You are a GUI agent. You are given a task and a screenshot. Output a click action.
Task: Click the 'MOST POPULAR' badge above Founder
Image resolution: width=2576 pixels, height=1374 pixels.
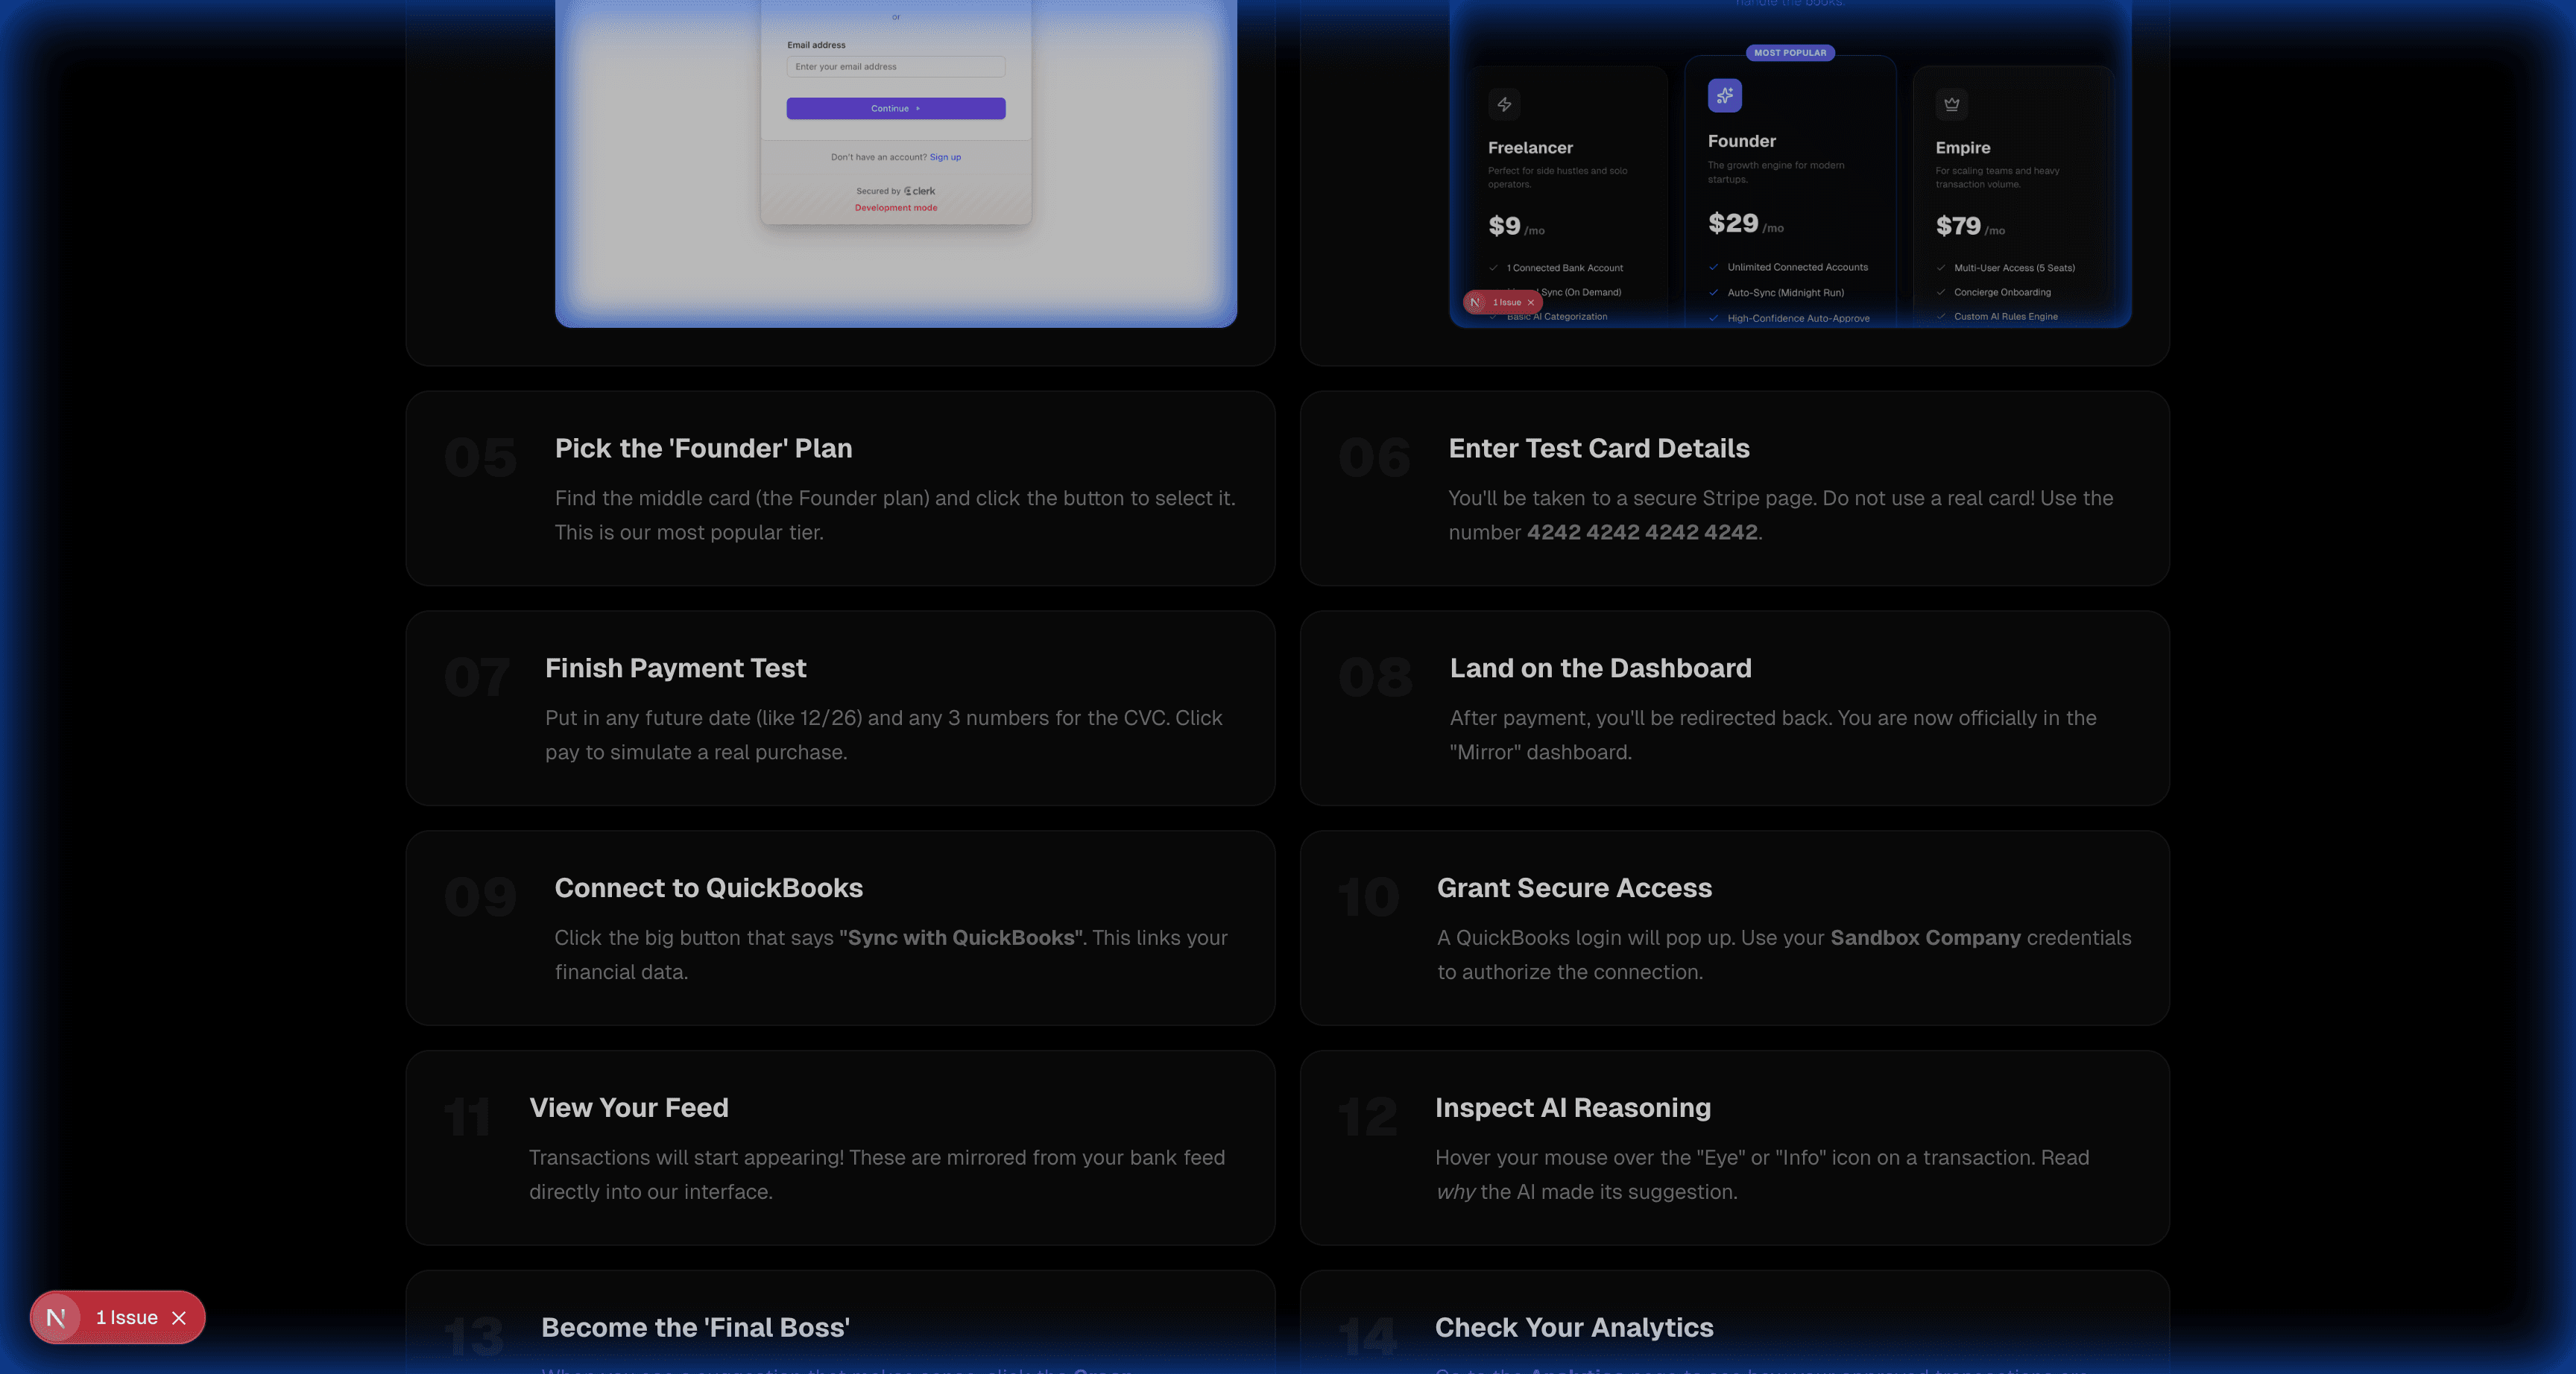(x=1790, y=53)
